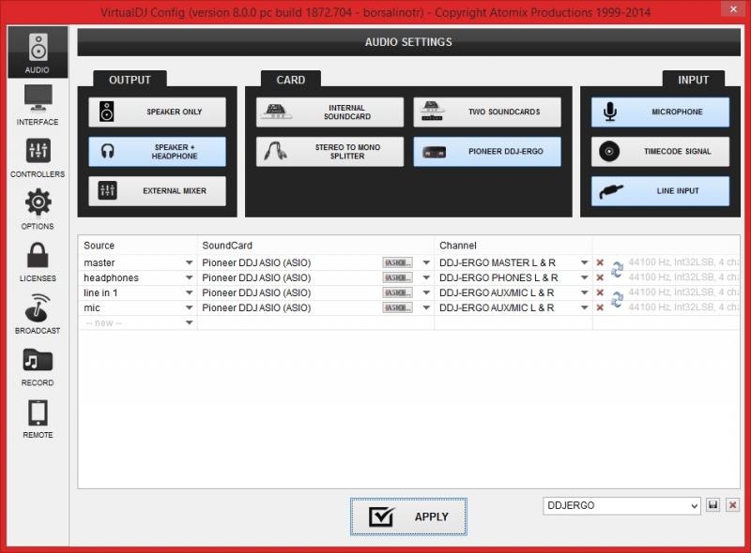This screenshot has height=553, width=751.
Task: Remove the mic row with red X
Action: tap(600, 307)
